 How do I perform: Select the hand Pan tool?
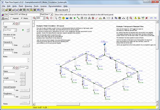[60, 18]
